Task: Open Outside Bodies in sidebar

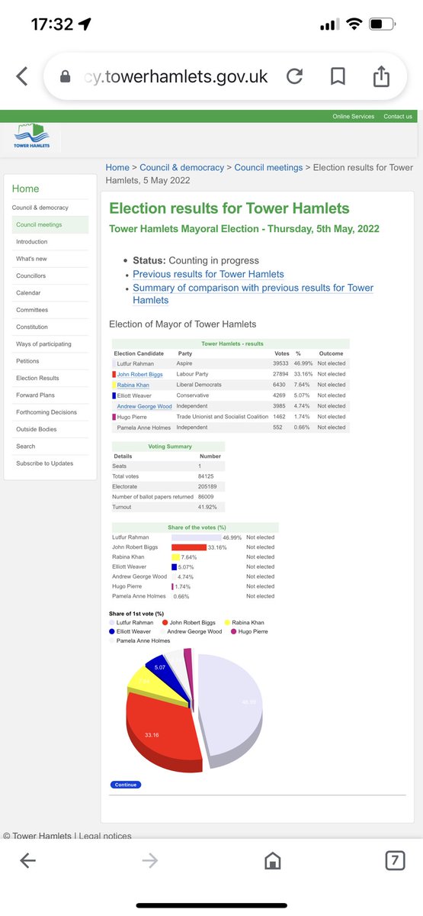Action: coord(37,429)
